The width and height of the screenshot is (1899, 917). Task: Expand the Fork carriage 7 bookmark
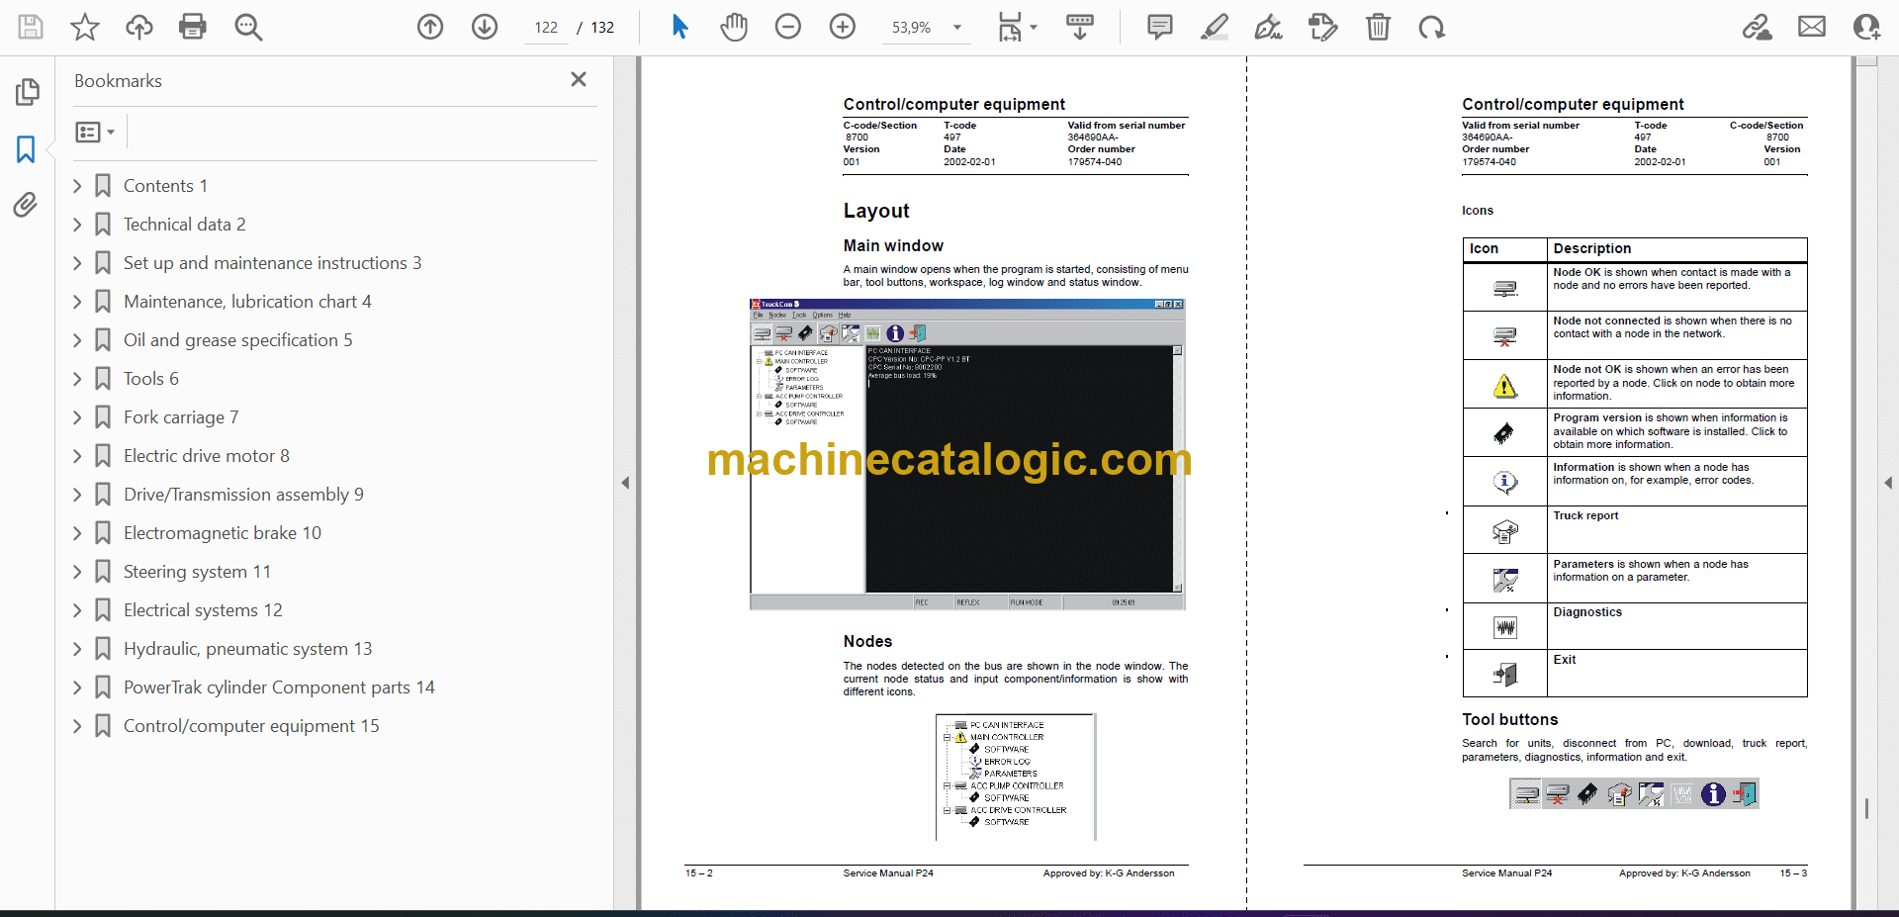(x=77, y=417)
